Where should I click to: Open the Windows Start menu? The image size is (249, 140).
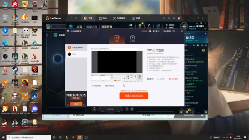coord(3,137)
